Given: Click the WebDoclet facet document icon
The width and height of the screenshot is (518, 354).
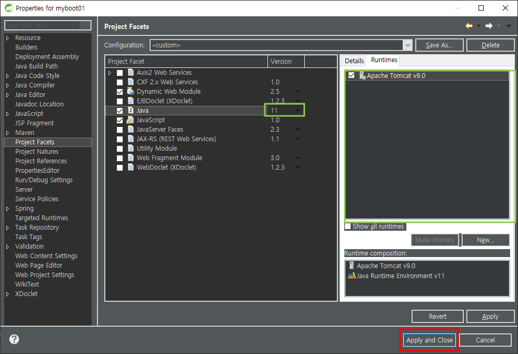Looking at the screenshot, I should tap(131, 167).
